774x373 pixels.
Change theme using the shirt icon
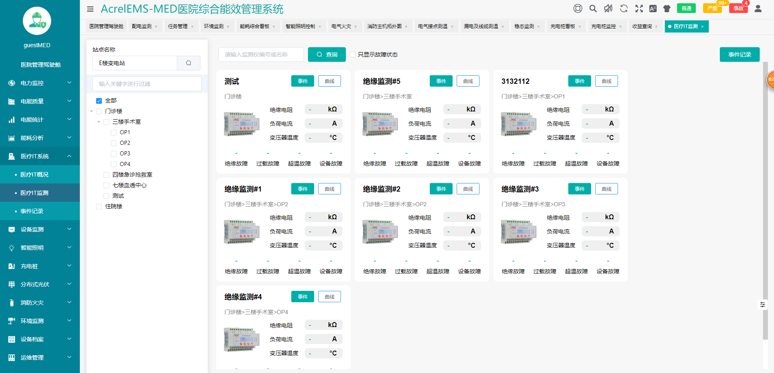point(667,8)
